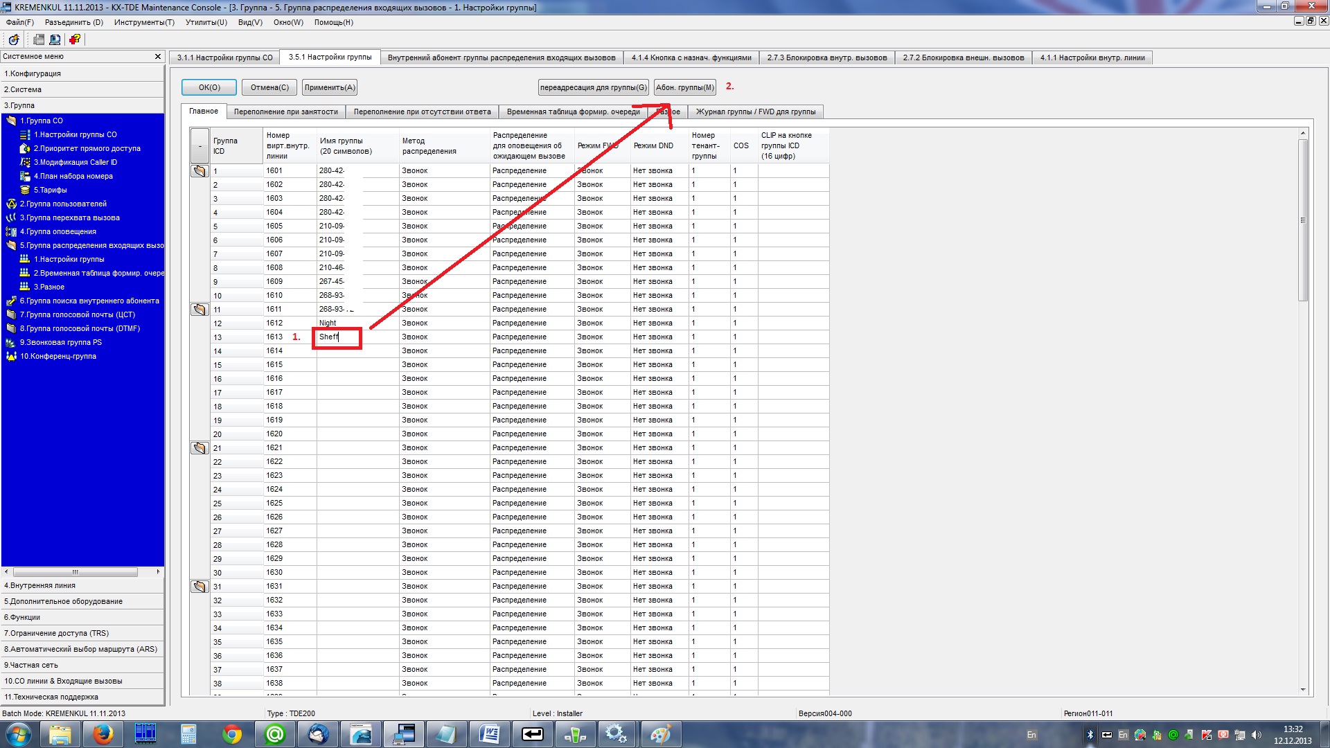This screenshot has height=748, width=1330.
Task: Open Caller ID modification tree icon
Action: click(x=25, y=162)
